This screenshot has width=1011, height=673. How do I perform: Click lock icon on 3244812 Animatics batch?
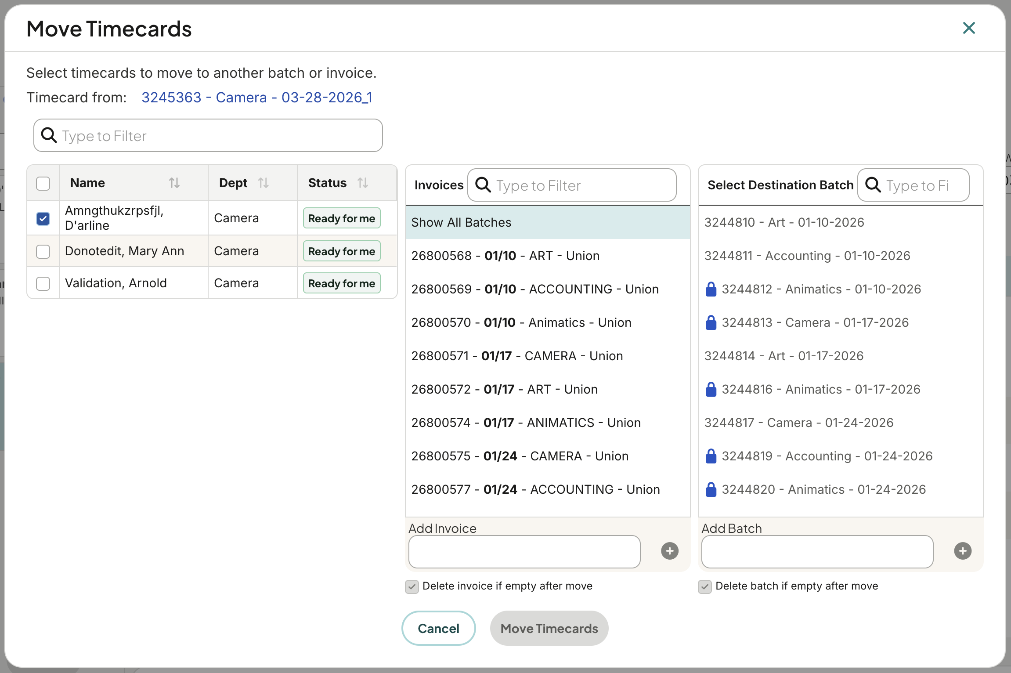click(711, 289)
